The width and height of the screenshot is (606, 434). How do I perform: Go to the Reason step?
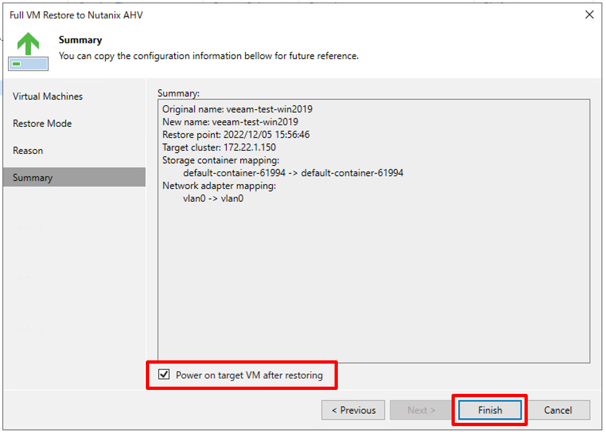click(28, 151)
